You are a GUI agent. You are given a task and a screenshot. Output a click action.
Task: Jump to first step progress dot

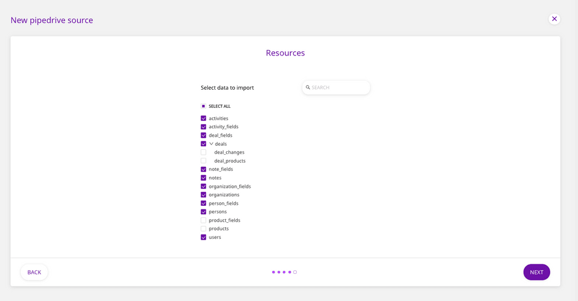(x=273, y=272)
